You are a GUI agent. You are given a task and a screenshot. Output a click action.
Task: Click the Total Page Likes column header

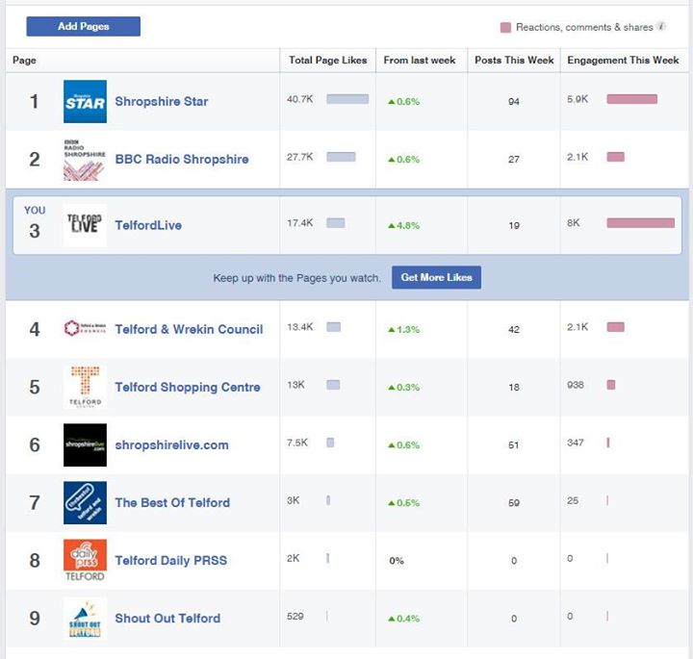pos(328,60)
